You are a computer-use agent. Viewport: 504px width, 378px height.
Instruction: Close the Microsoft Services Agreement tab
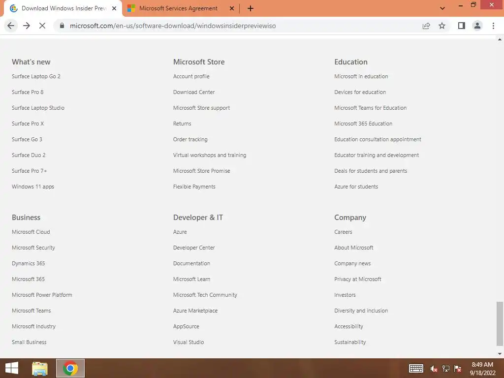click(x=232, y=9)
